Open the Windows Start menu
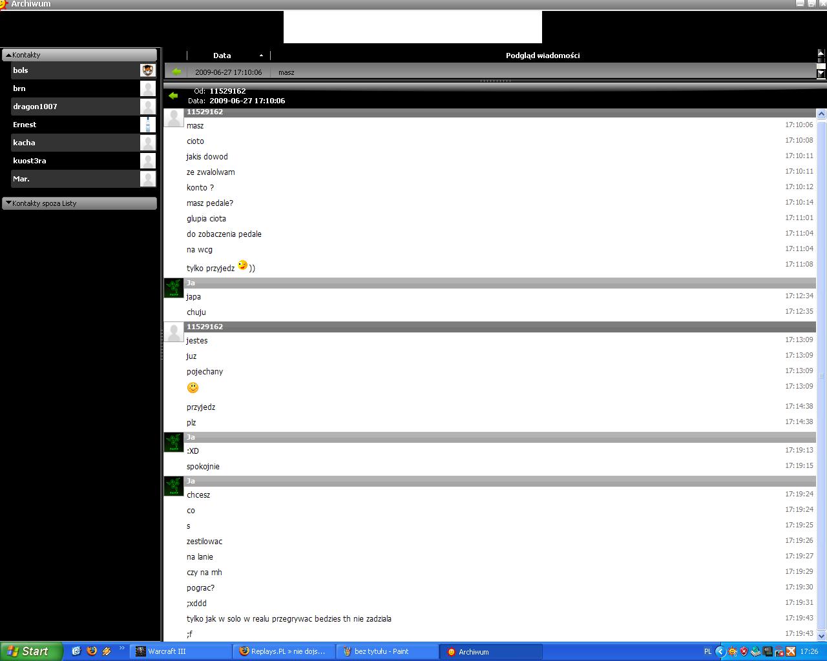The width and height of the screenshot is (827, 661). pos(30,651)
